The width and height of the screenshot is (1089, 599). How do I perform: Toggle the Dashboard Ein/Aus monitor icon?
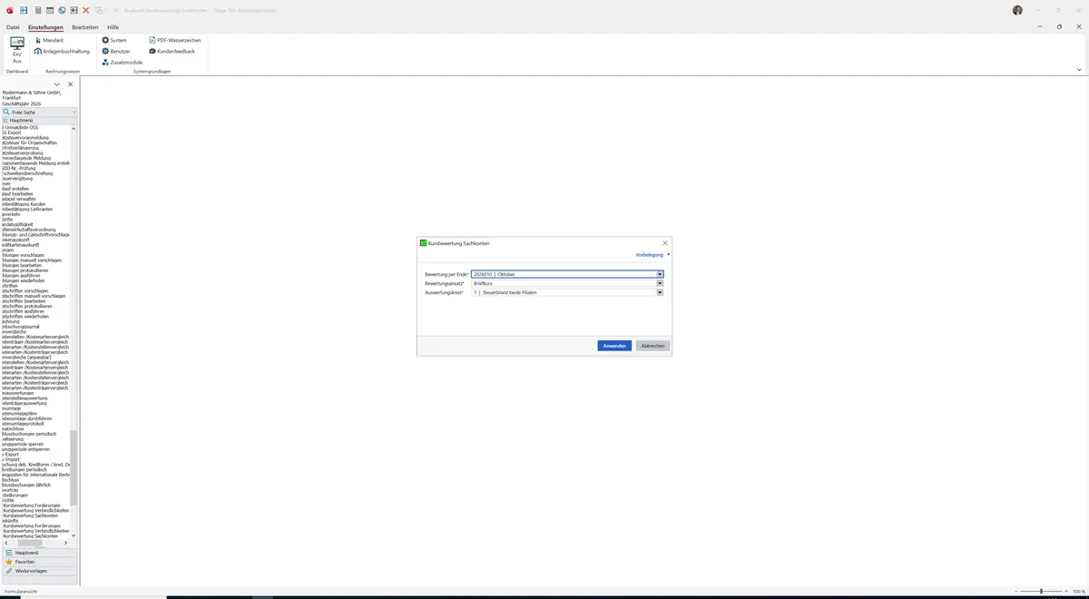click(16, 44)
